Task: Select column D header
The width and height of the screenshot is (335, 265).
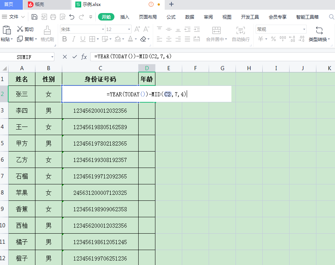Action: tap(147, 68)
